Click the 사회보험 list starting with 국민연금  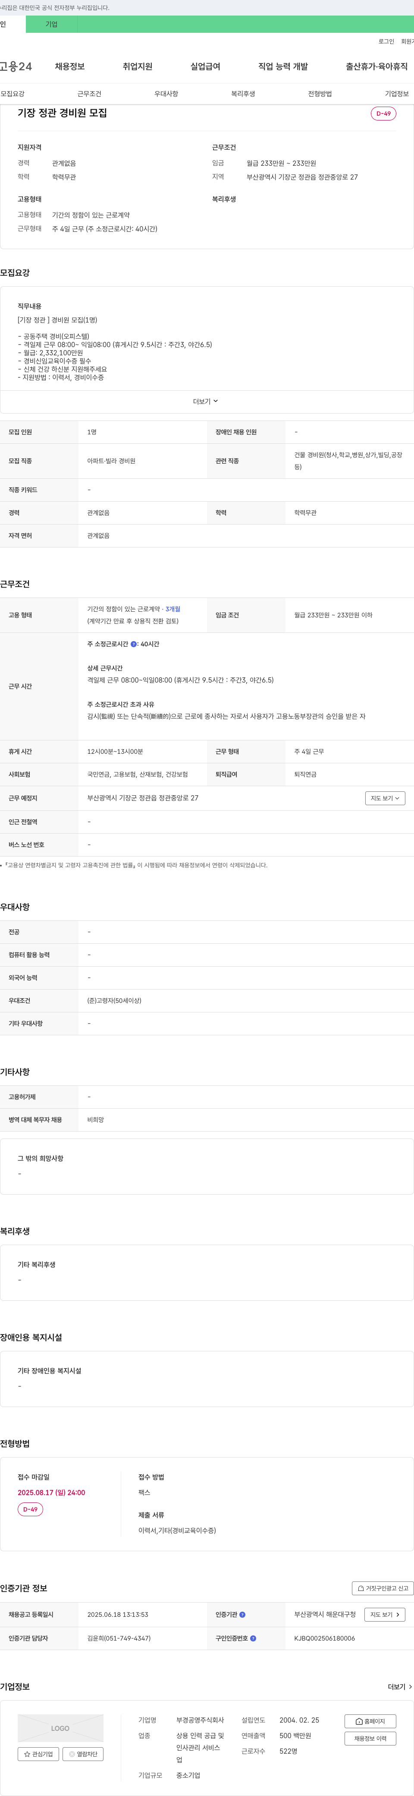[137, 775]
